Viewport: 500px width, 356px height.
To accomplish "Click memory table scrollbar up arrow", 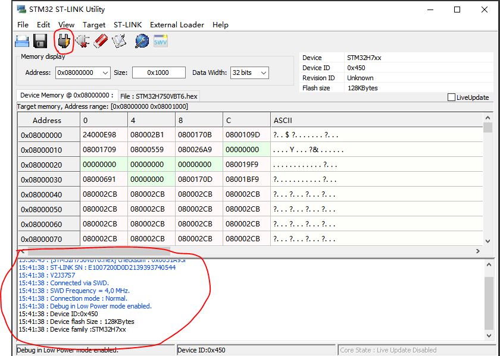I will coord(487,118).
